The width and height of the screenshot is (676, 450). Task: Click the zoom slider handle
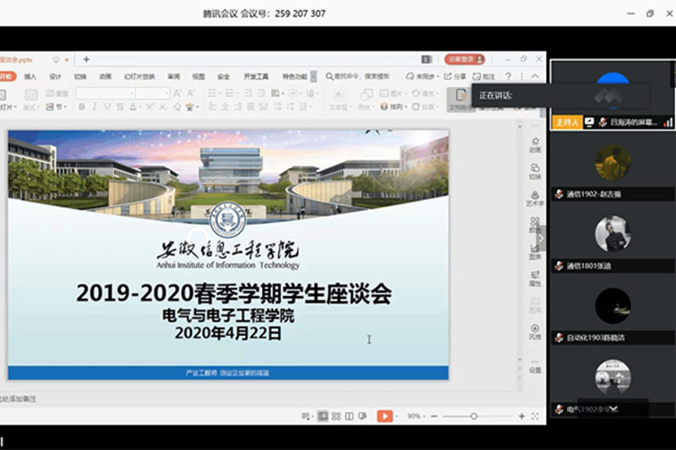pyautogui.click(x=474, y=416)
